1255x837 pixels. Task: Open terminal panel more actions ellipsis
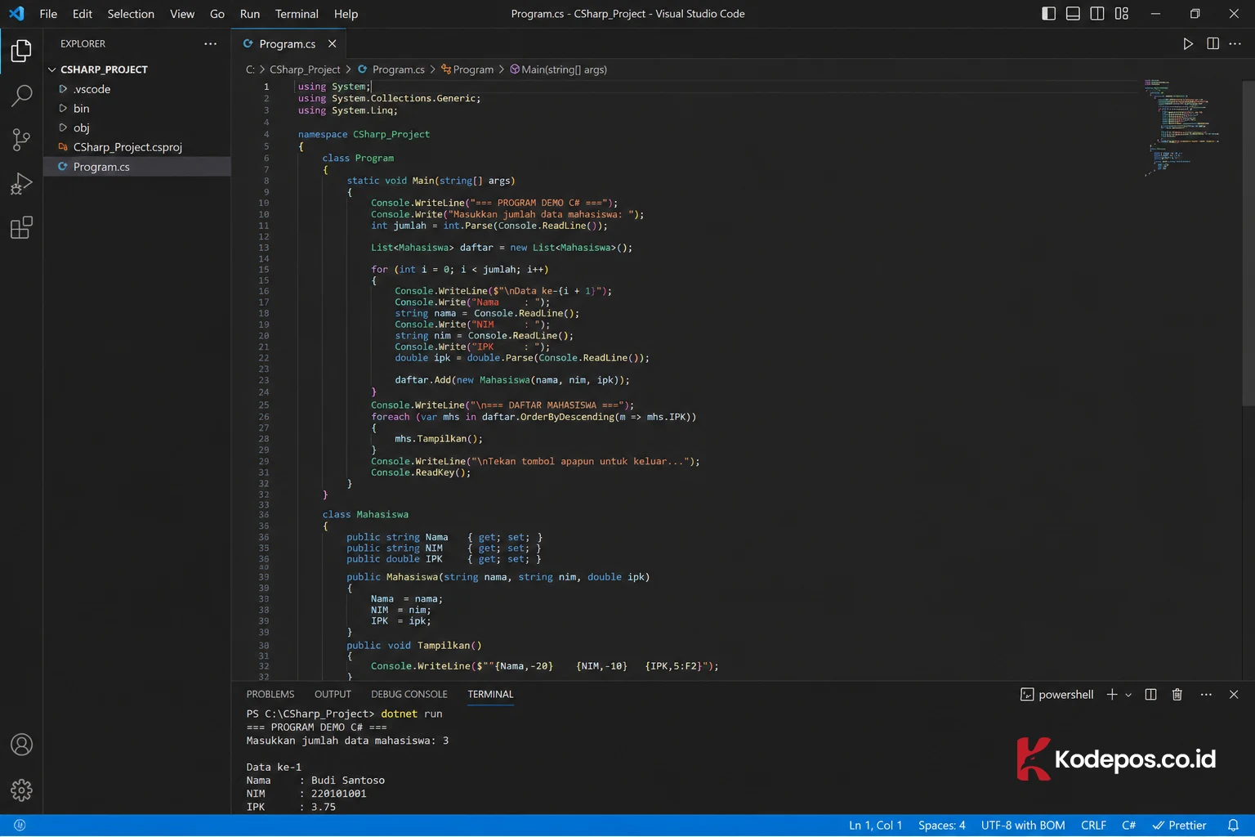pyautogui.click(x=1206, y=695)
